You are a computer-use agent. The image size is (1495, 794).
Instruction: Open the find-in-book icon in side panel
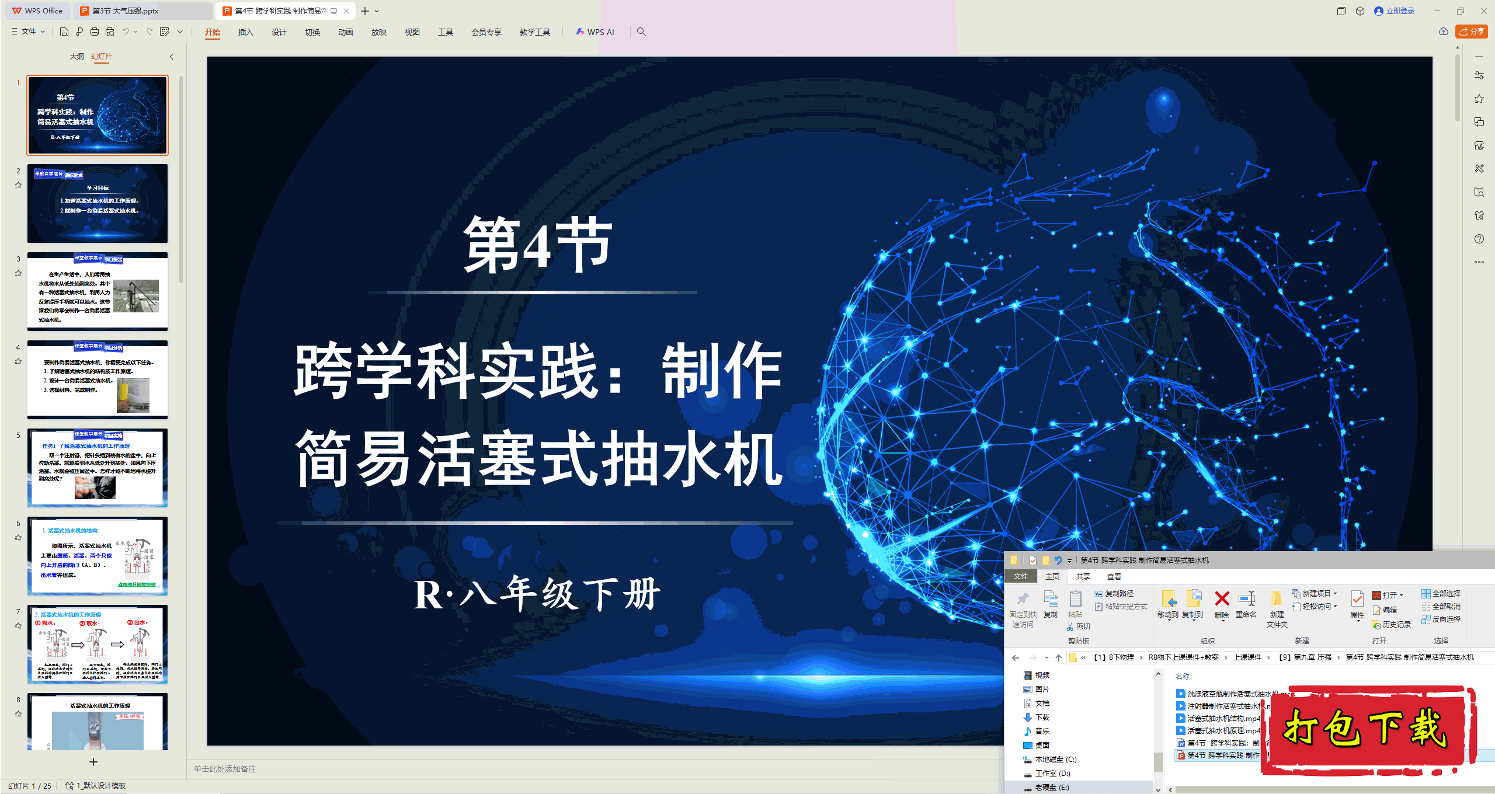(1479, 192)
